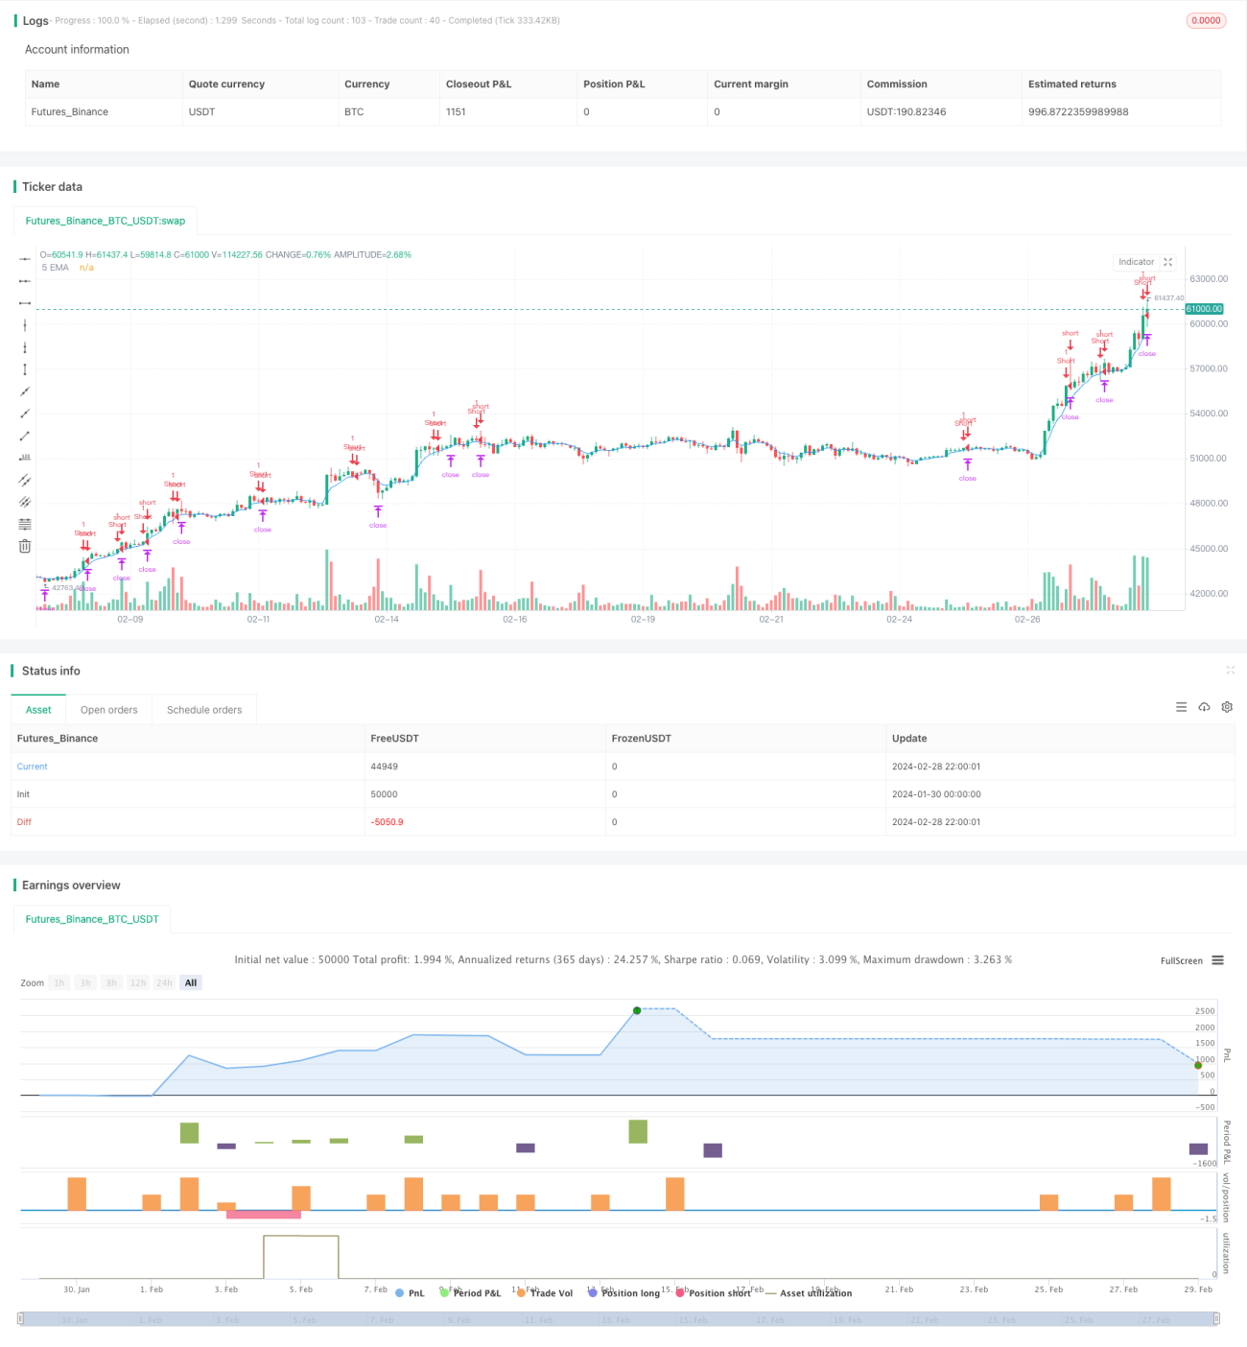Delete chart drawings with trash icon
This screenshot has width=1247, height=1347.
coord(25,546)
